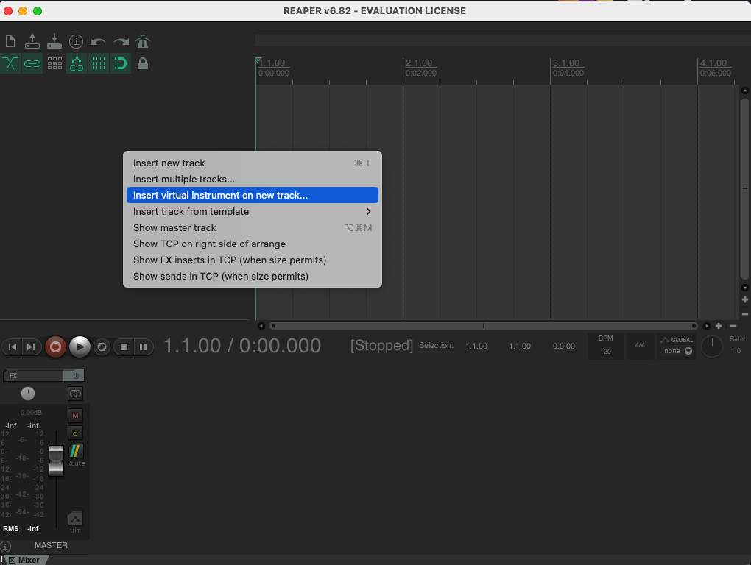Toggle master FX bypass power icon

(x=74, y=375)
